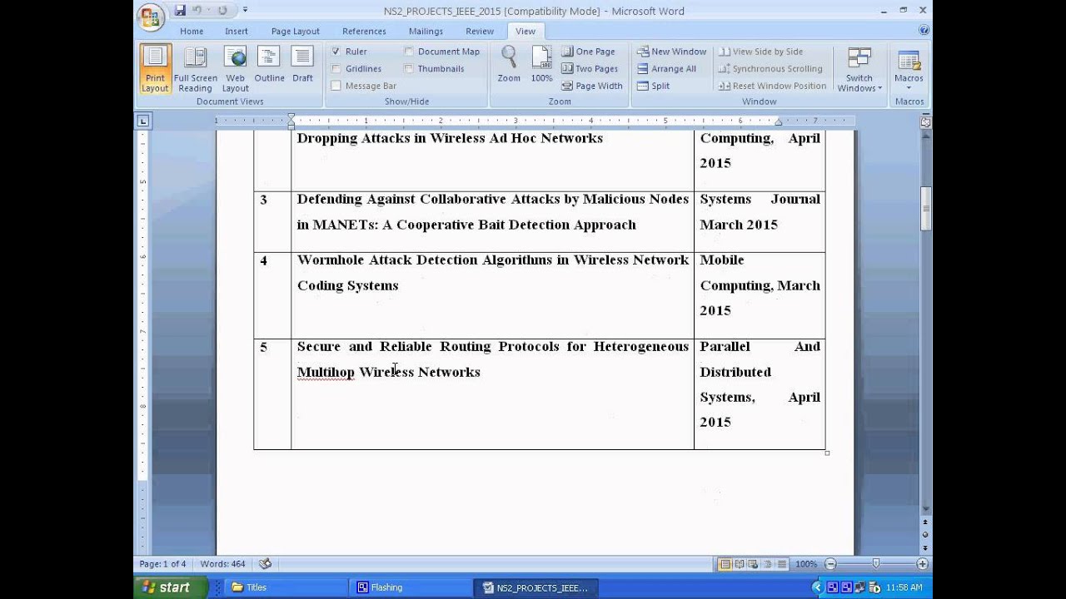Switch to Web Layout view

pyautogui.click(x=235, y=69)
